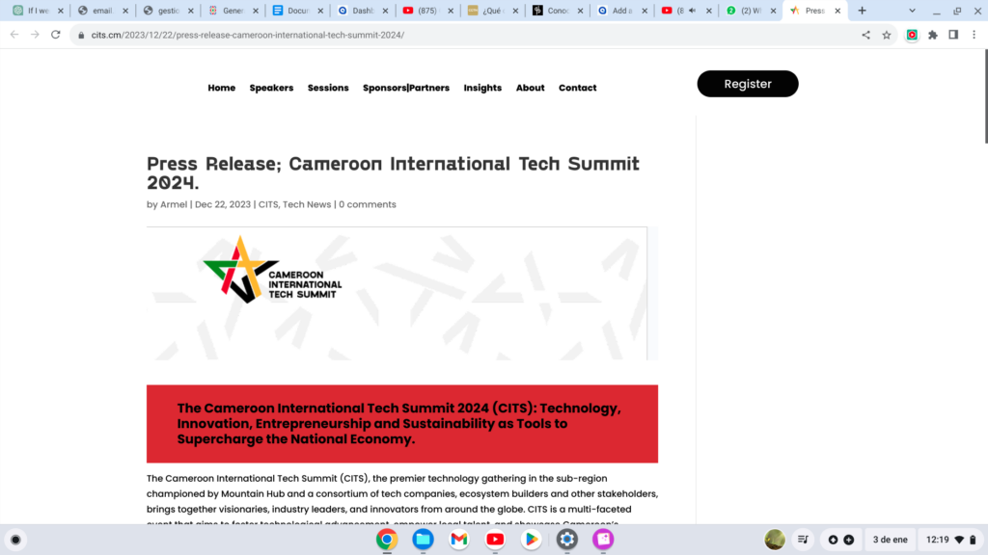This screenshot has width=988, height=555.
Task: Click the user account avatar on the shelf
Action: pyautogui.click(x=775, y=540)
